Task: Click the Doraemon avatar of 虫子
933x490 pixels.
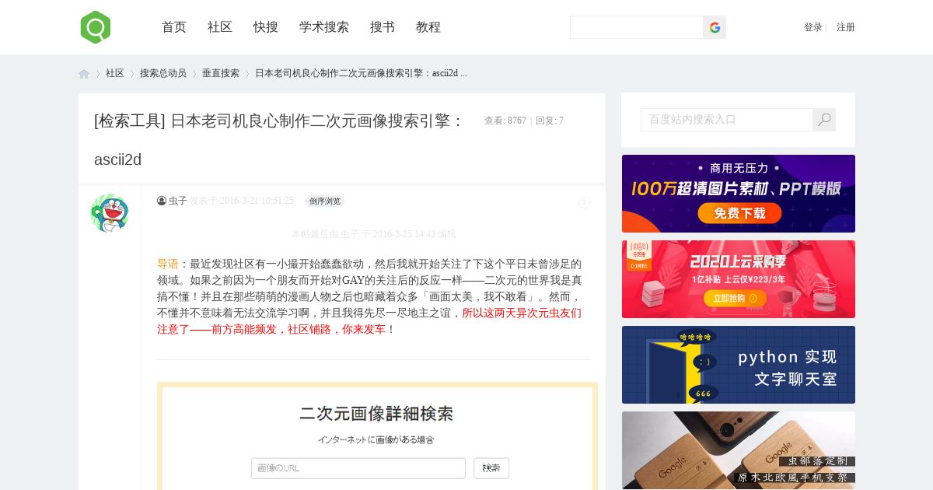Action: click(x=110, y=213)
